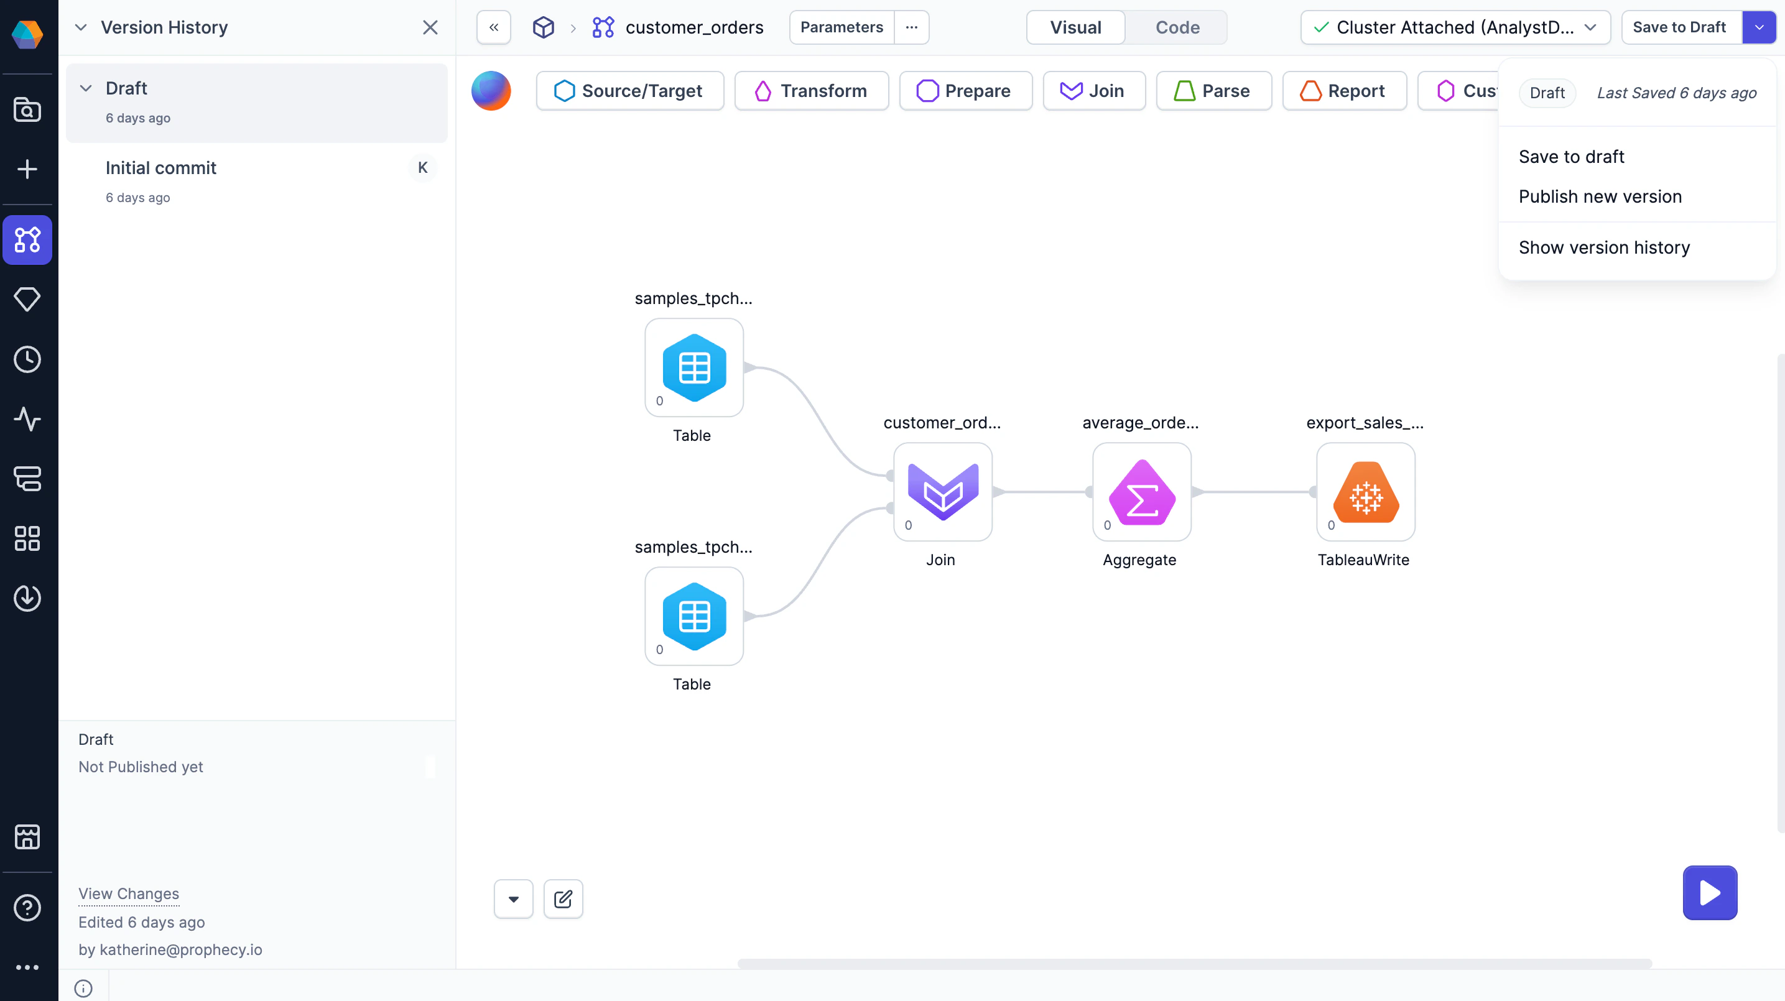Choose Show version history menu item
Viewport: 1785px width, 1001px height.
[x=1604, y=247]
